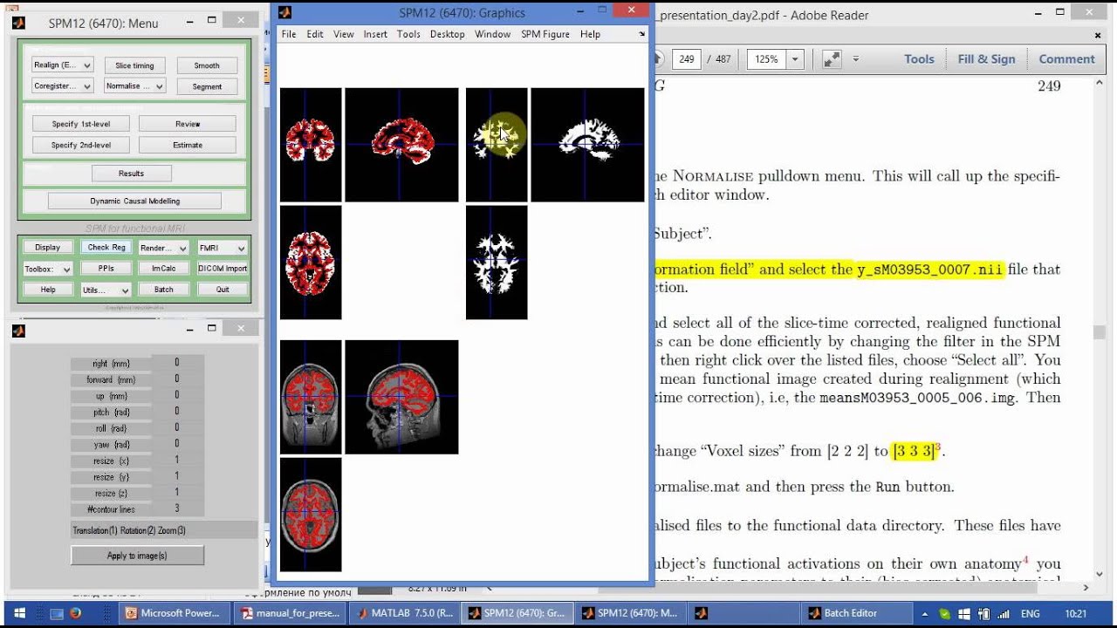
Task: Select the top-left coronal red contour brain image
Action: point(311,145)
